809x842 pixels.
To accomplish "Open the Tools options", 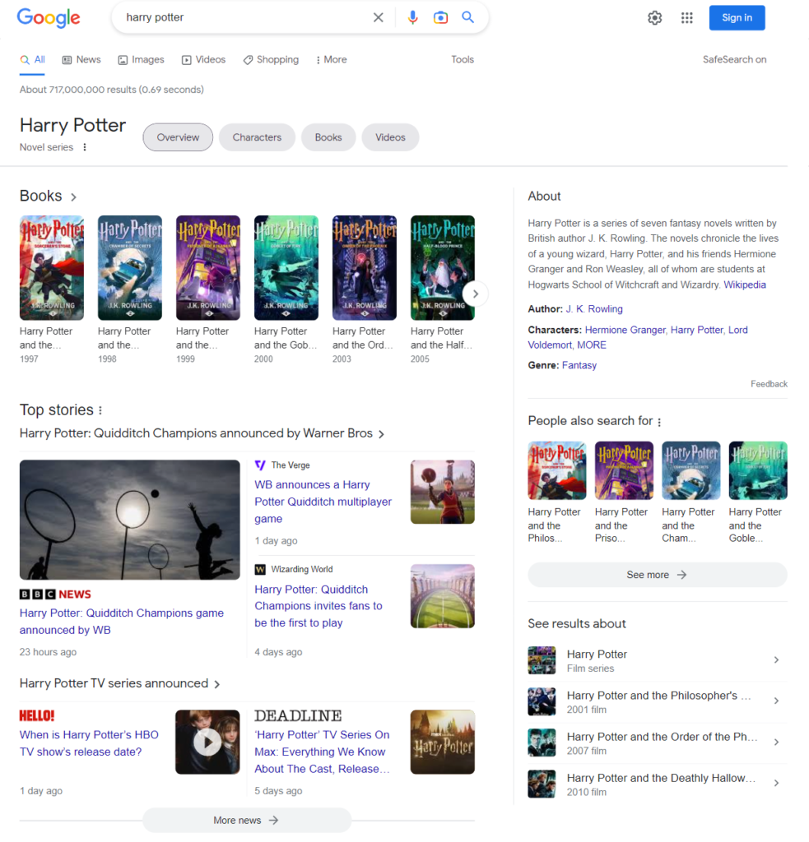I will 463,59.
